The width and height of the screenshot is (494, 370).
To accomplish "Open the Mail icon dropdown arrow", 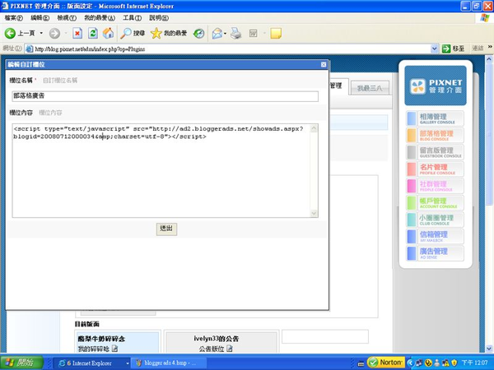I will click(226, 34).
